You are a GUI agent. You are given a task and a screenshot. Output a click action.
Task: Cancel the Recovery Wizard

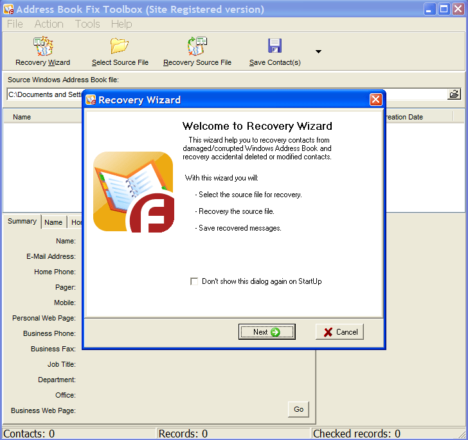(x=339, y=331)
